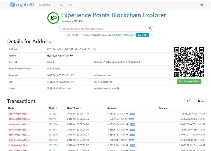Click date 2018-02-20 08:05:00
The height and width of the screenshot is (151, 211).
78,130
